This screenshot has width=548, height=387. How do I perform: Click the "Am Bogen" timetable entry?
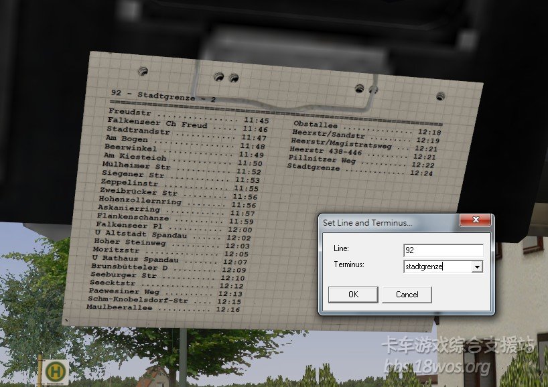tap(127, 139)
